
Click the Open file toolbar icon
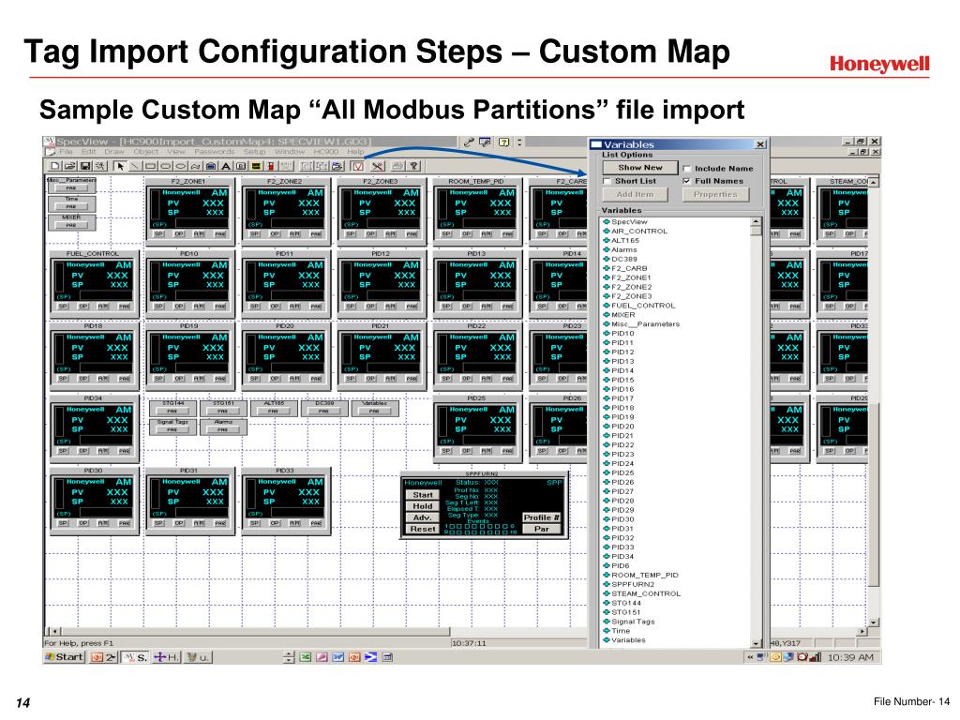(69, 166)
